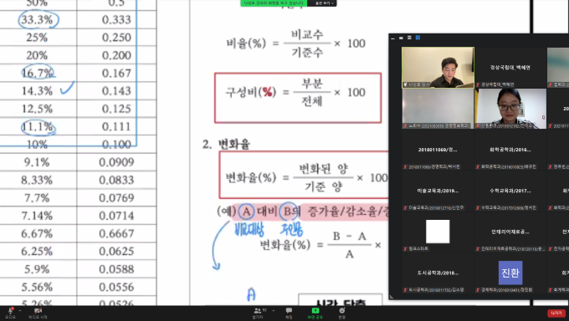Expand the audio options arrow beside microphone
The image size is (569, 321).
[x=20, y=310]
